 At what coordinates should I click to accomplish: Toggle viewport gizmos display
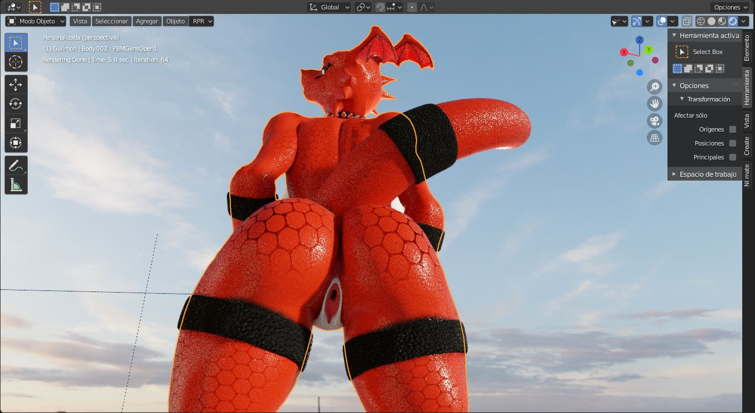(x=637, y=21)
